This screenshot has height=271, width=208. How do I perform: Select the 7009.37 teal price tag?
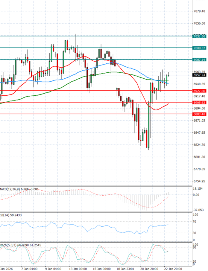pos(199,48)
